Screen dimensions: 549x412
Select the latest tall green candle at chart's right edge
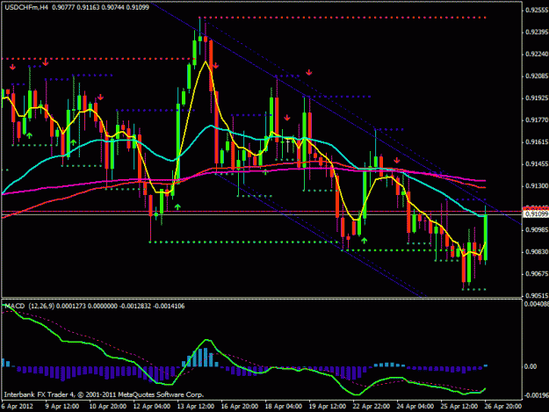(x=486, y=237)
